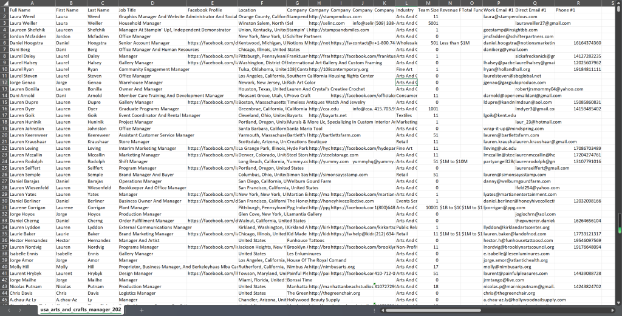Select column D header

coord(152,3)
